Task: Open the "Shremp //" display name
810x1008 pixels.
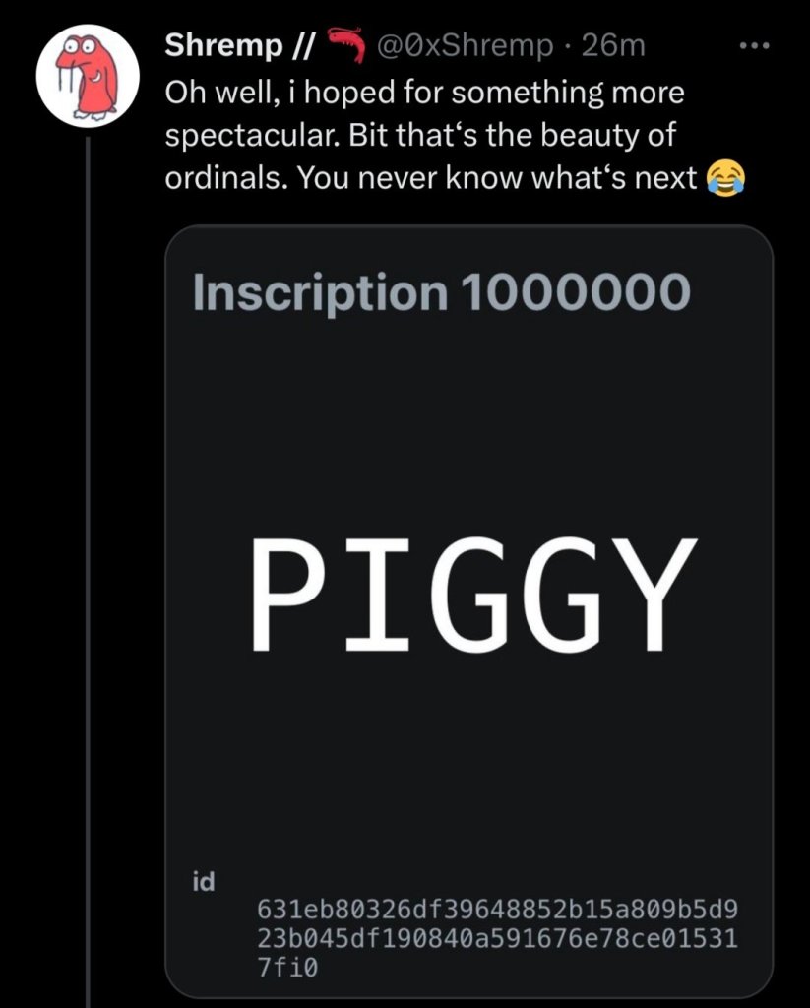Action: coord(234,45)
